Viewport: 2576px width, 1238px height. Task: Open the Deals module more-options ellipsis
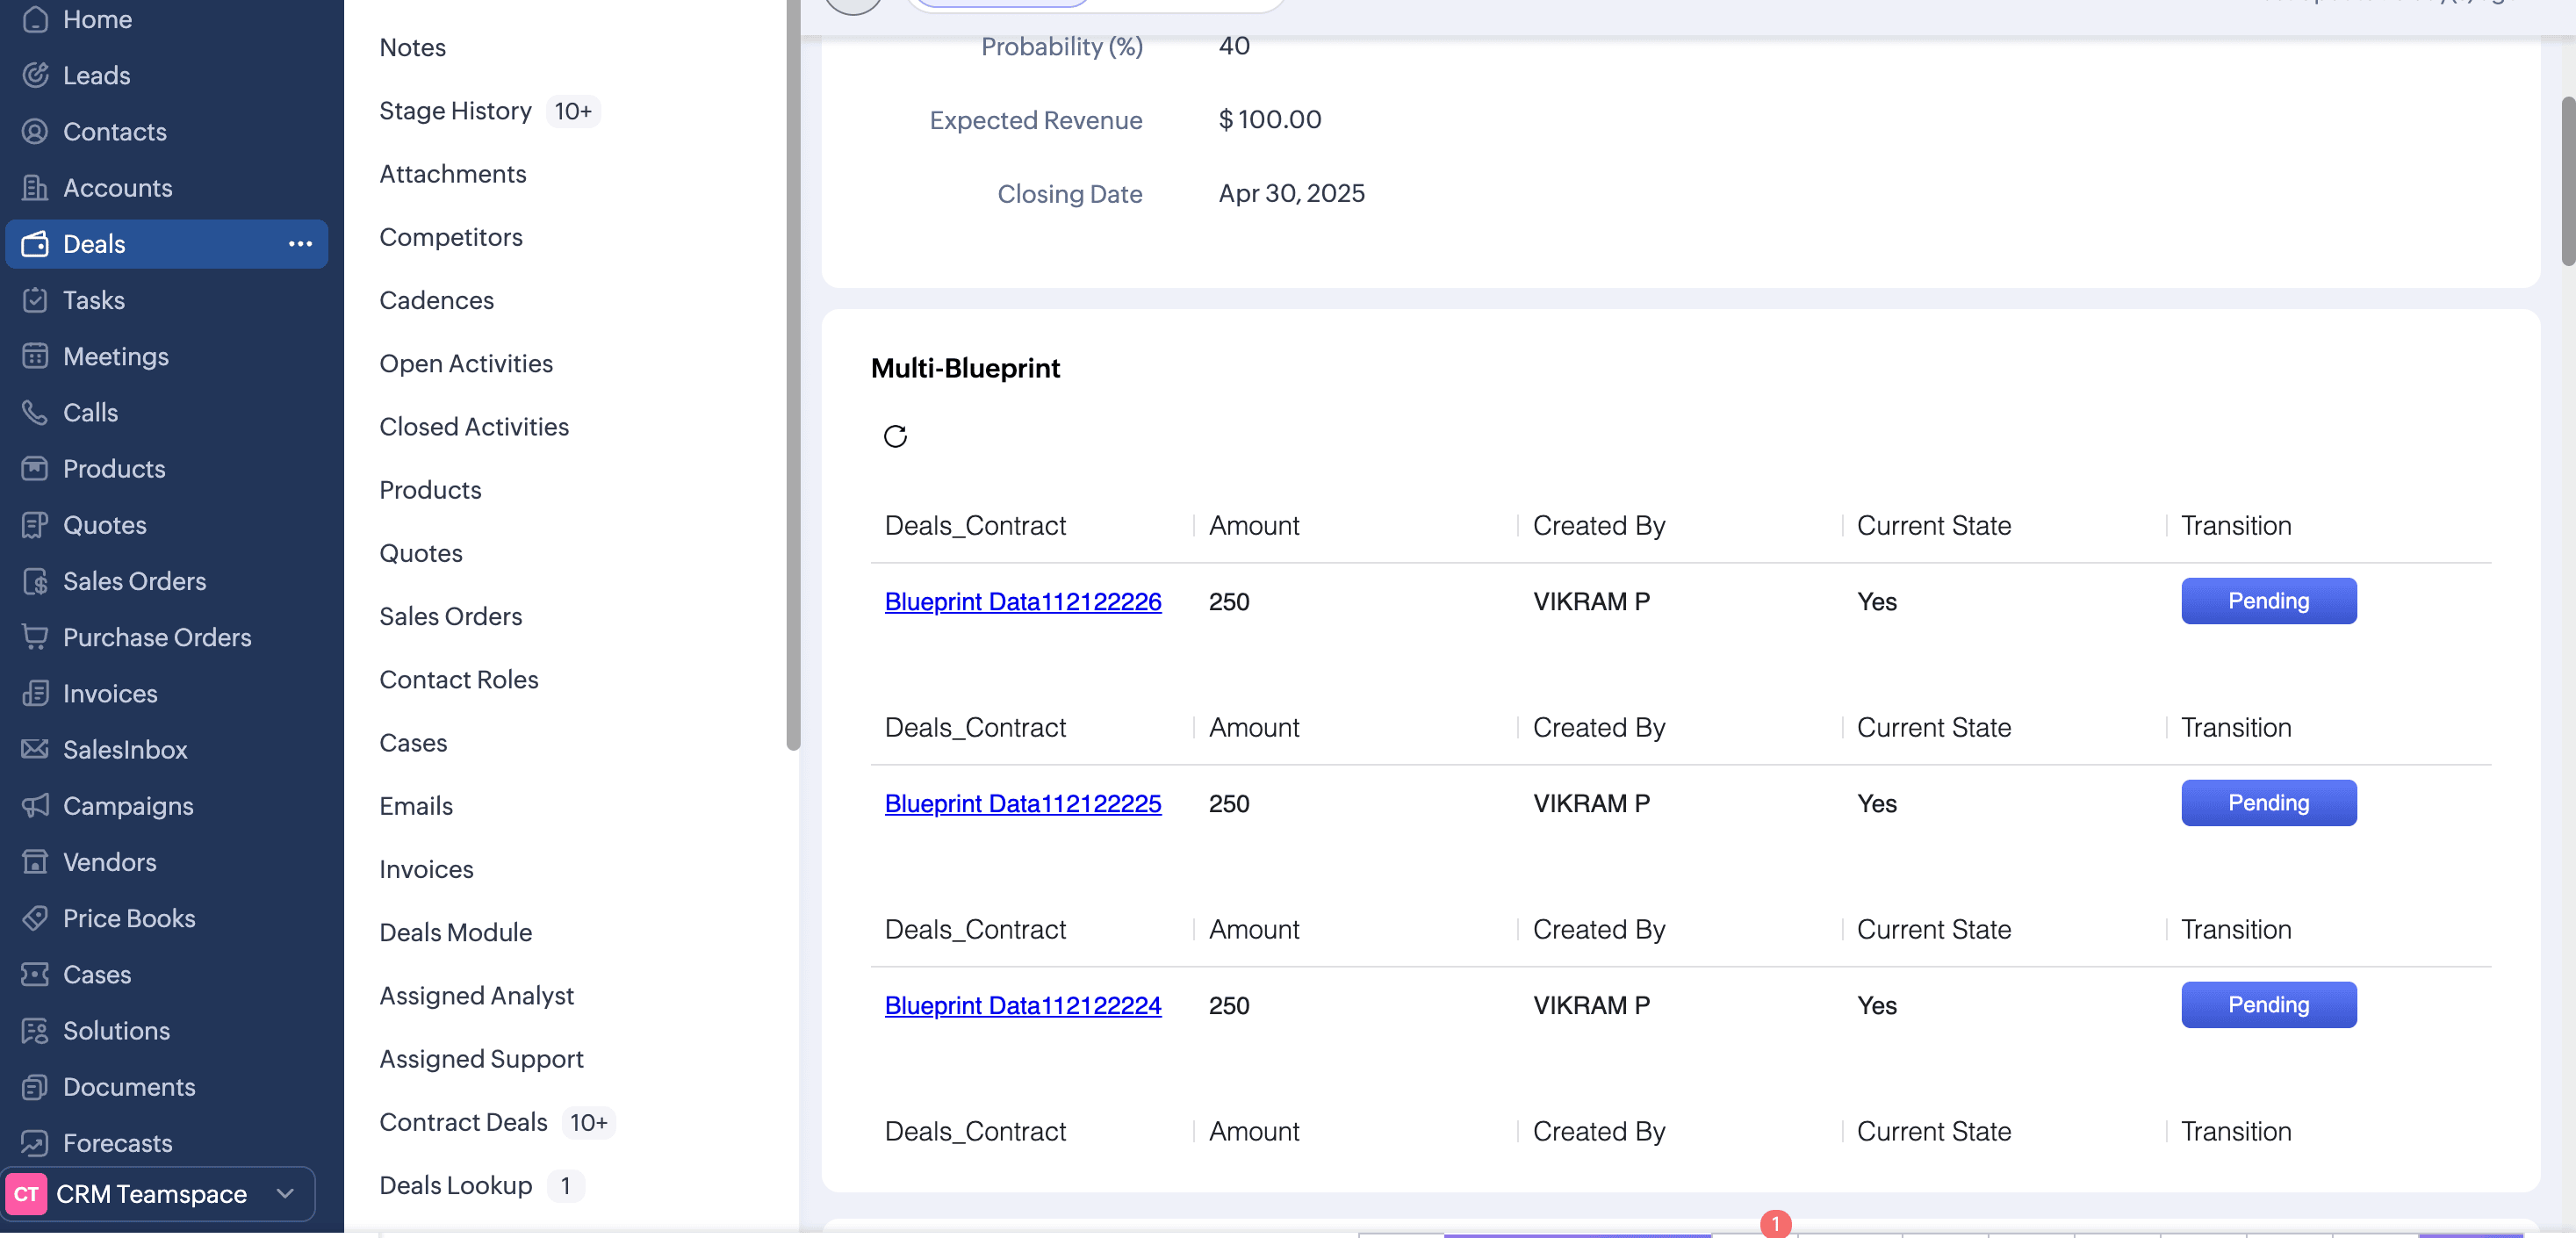coord(300,244)
